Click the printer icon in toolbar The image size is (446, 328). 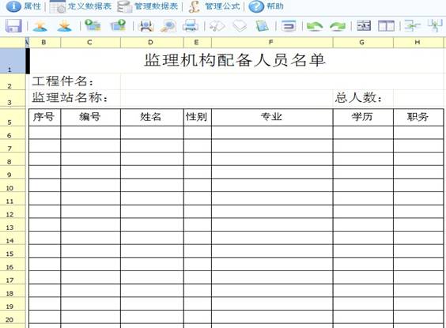pos(190,26)
